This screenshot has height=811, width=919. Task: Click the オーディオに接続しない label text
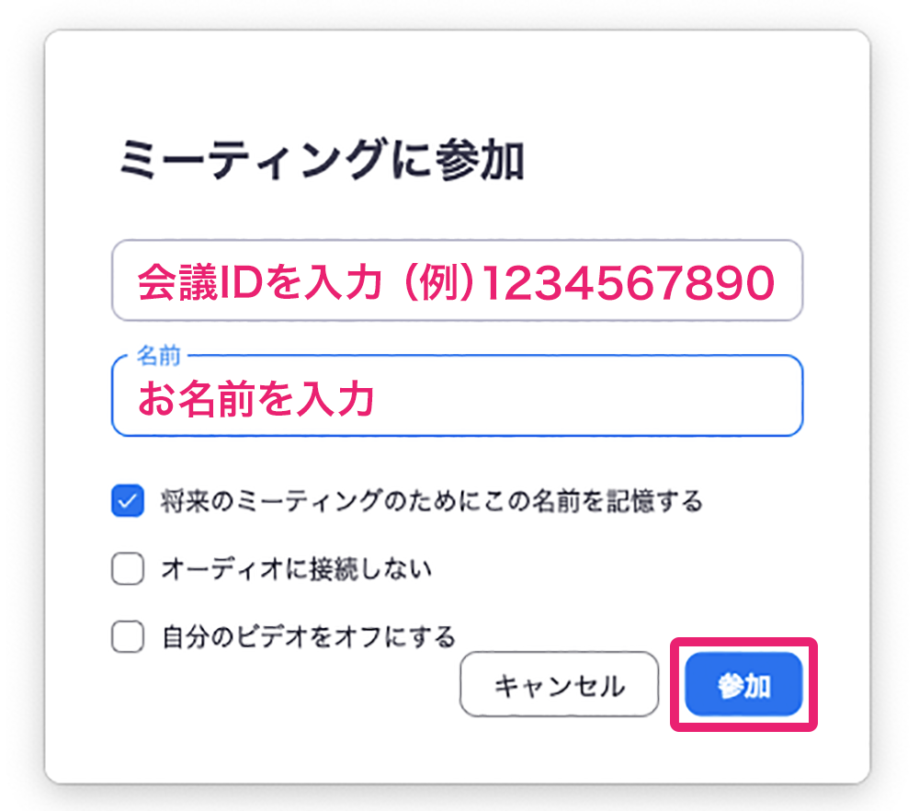(296, 569)
